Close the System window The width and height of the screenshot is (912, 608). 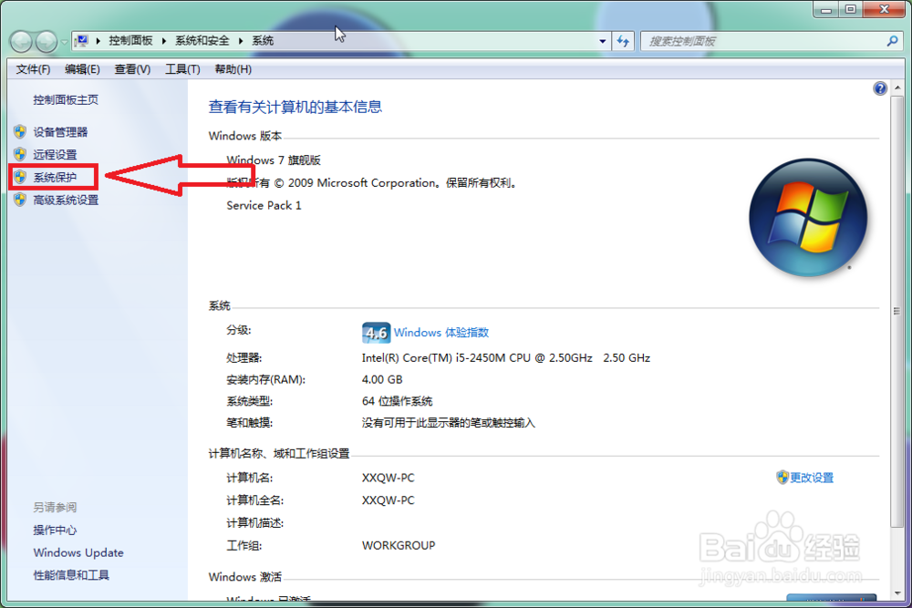884,9
